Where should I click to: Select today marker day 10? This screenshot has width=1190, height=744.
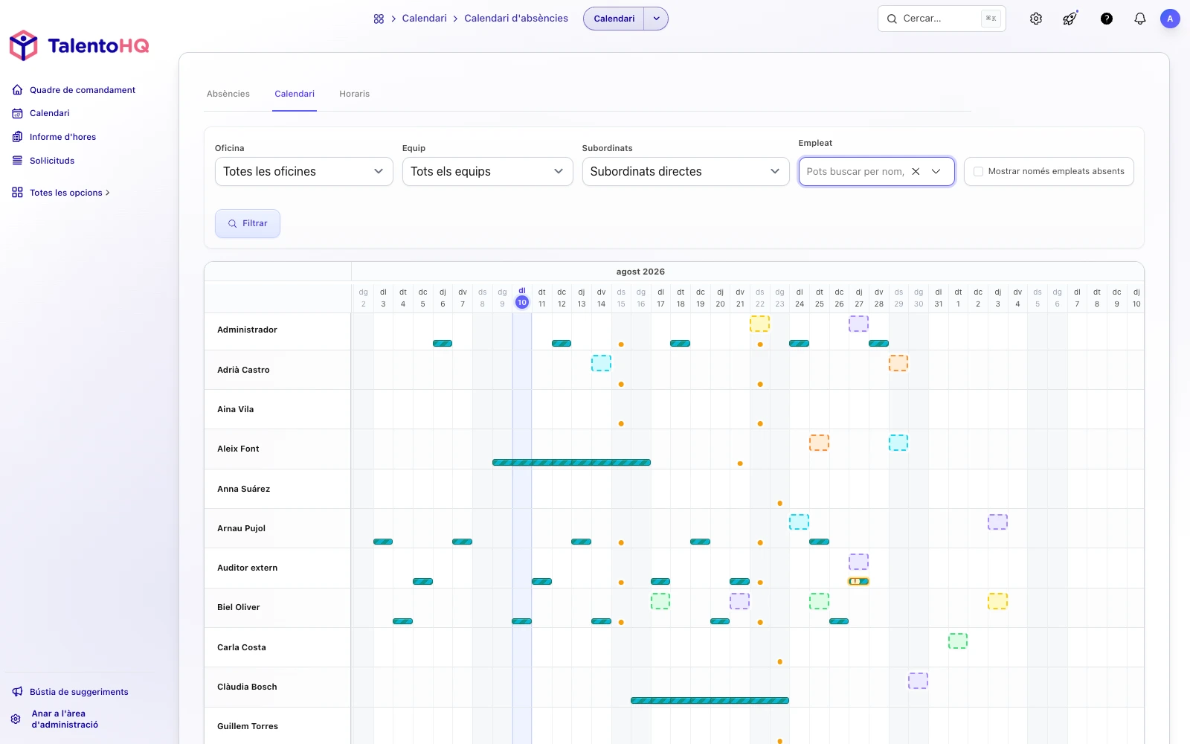pyautogui.click(x=522, y=303)
